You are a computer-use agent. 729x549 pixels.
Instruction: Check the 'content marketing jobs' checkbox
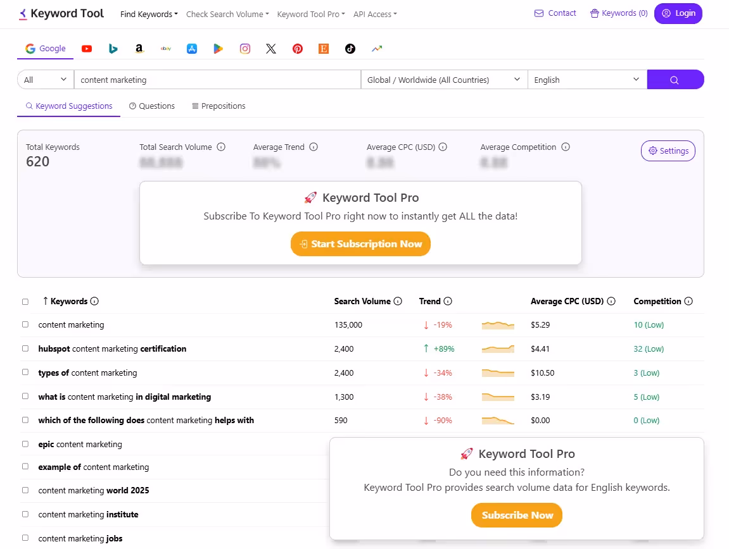25,538
